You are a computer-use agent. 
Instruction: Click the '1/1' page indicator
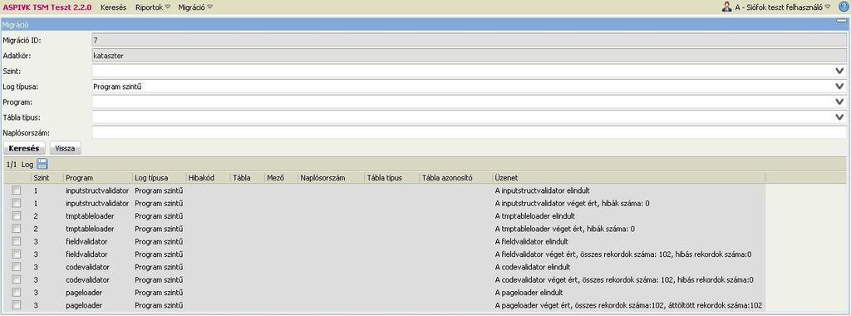coord(12,165)
